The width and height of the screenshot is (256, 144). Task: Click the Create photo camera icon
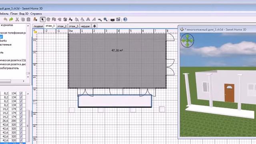(x=112, y=20)
